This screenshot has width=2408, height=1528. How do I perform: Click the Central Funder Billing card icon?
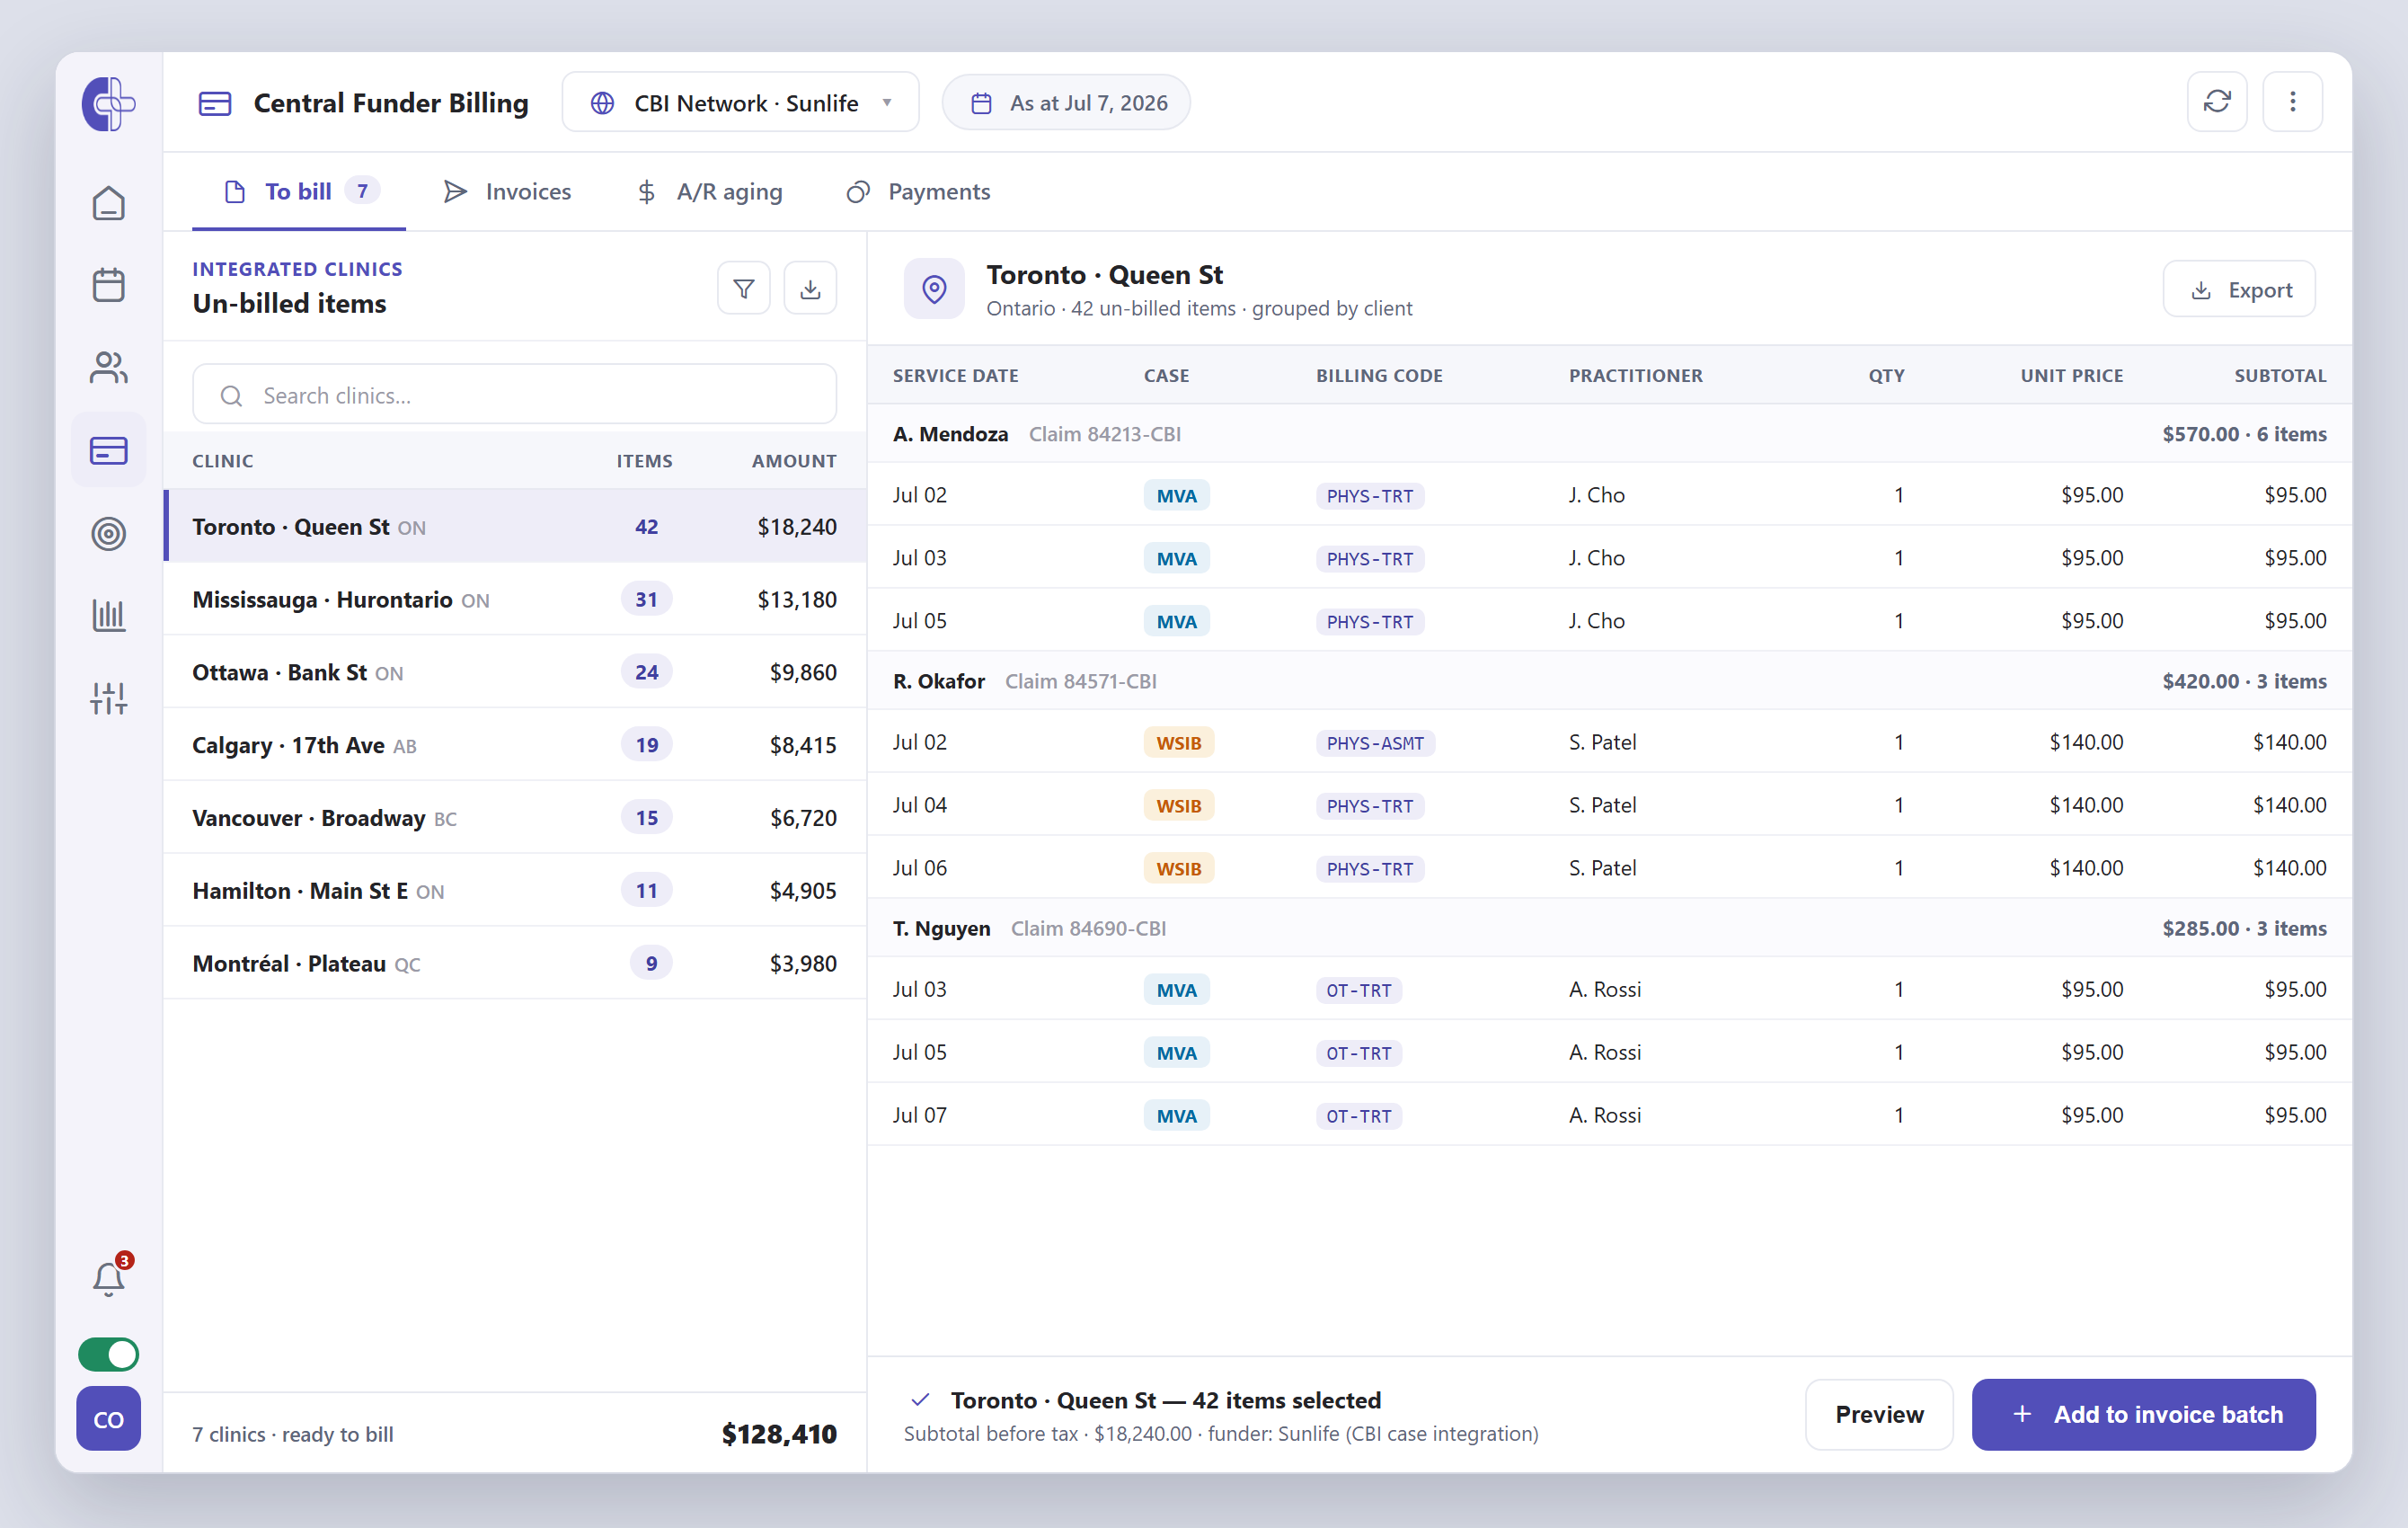click(x=214, y=103)
